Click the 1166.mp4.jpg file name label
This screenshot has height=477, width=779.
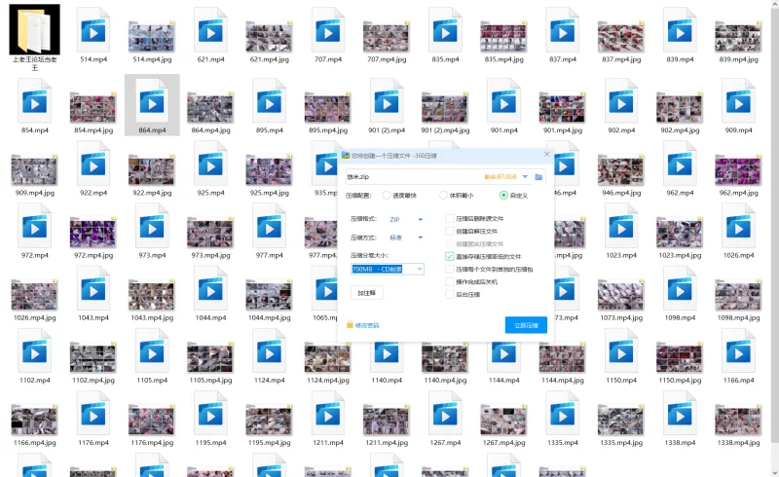[x=35, y=443]
